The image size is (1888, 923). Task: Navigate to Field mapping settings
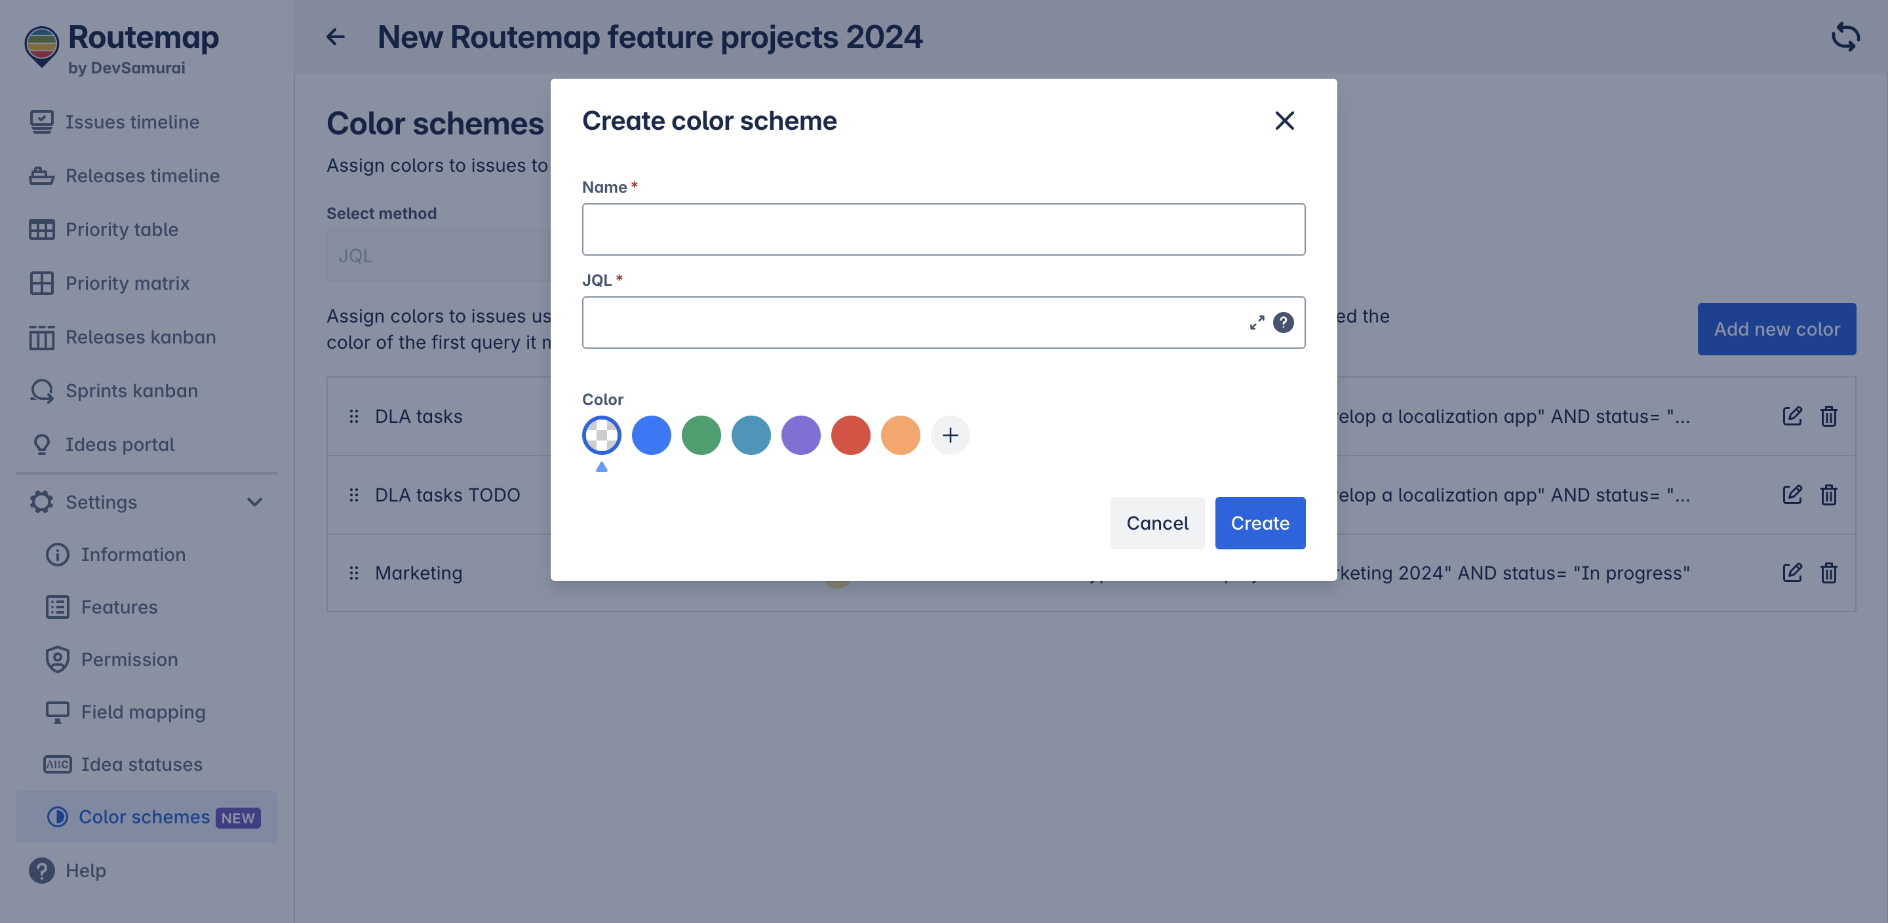(143, 712)
